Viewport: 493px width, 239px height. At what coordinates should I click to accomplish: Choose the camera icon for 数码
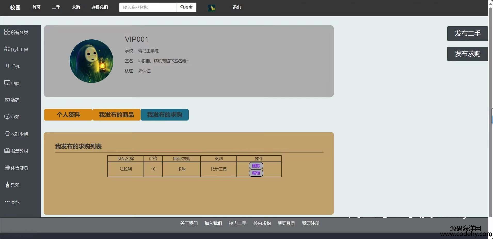pyautogui.click(x=7, y=100)
